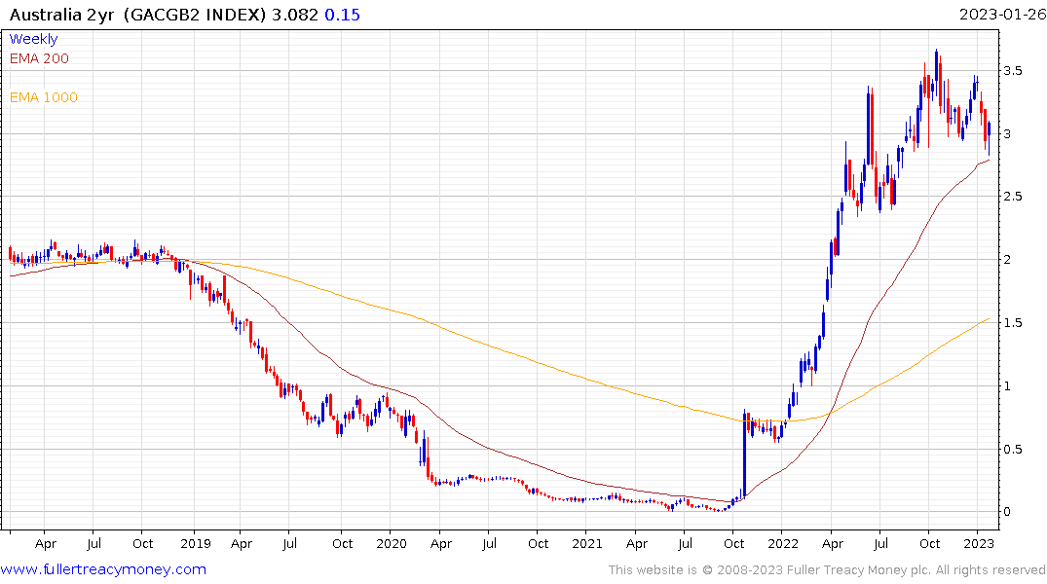
Task: Click the 'EMA 1000' legend label
Action: (44, 97)
